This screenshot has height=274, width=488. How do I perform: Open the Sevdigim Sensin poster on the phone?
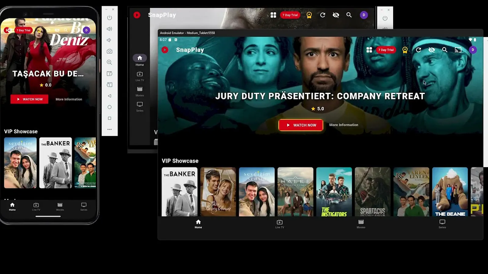[x=20, y=163]
